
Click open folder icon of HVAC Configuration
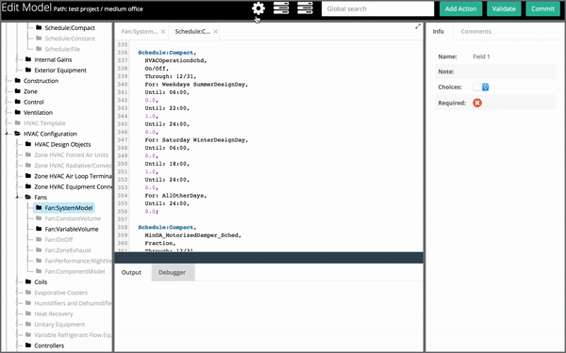18,134
